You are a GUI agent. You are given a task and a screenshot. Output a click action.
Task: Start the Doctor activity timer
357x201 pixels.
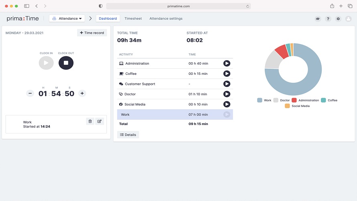coord(227,94)
